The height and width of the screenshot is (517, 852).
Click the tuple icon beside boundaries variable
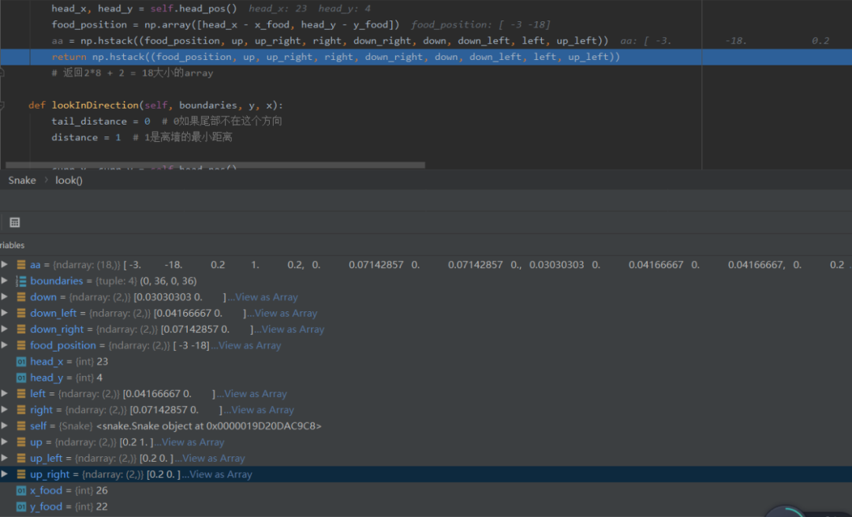[x=21, y=281]
